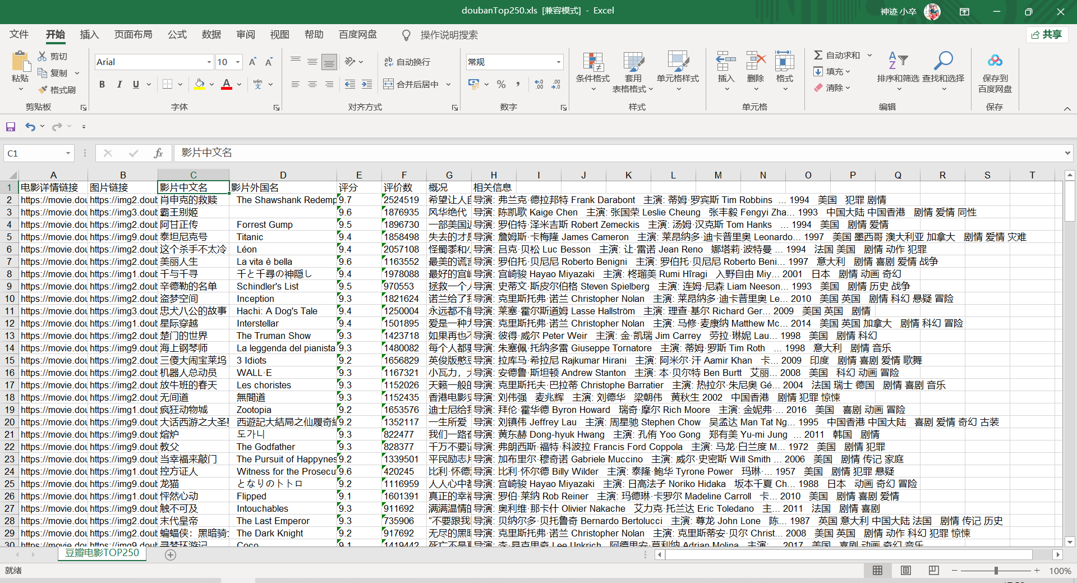Toggle bold formatting

pyautogui.click(x=102, y=84)
